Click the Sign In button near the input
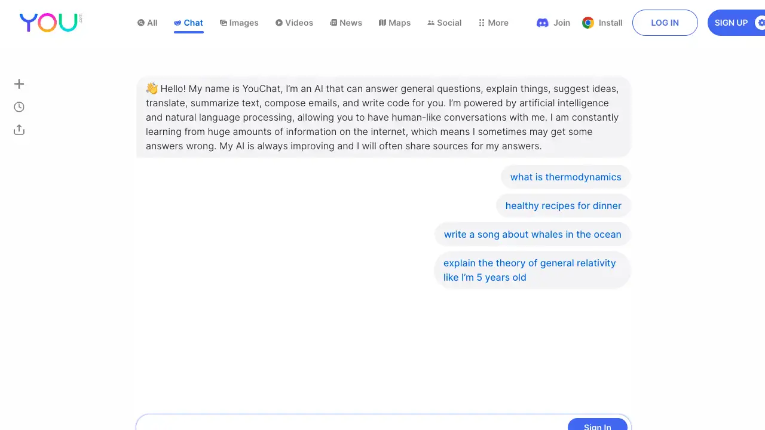The width and height of the screenshot is (765, 430). coord(597,425)
